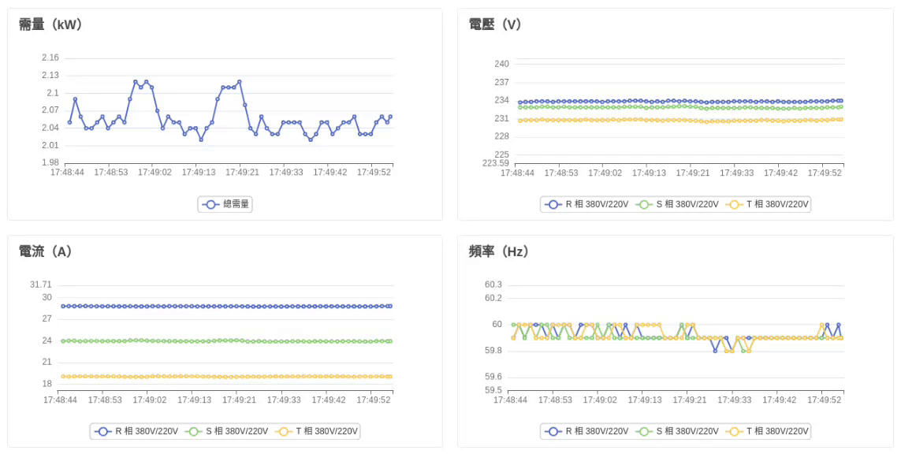Viewport: 901px width, 454px height.
Task: Select the 2.04 y-axis label
Action: pyautogui.click(x=50, y=128)
